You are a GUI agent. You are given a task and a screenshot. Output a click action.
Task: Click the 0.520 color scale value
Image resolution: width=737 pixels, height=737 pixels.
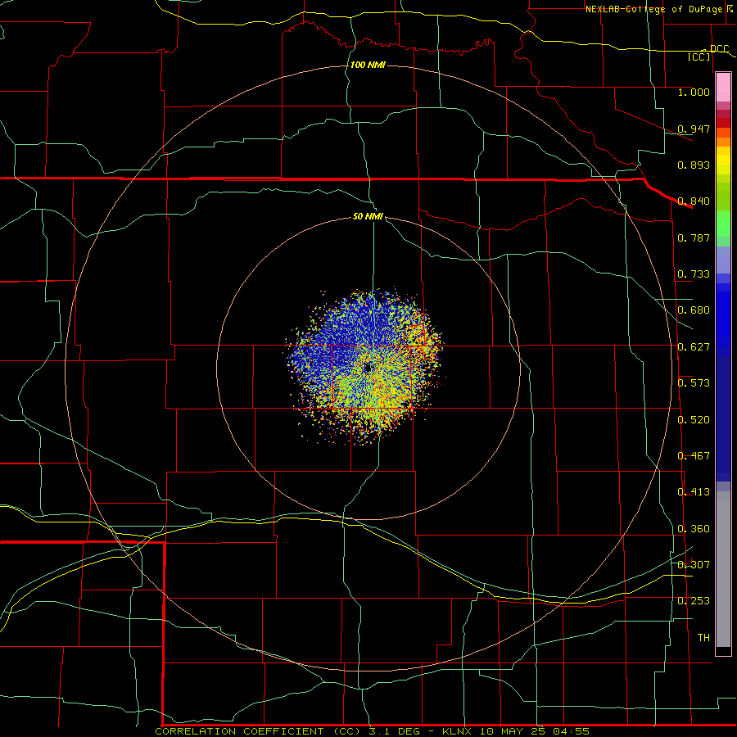click(694, 420)
